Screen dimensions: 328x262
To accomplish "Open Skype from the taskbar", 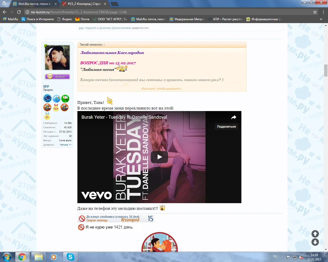I will click(70, 257).
